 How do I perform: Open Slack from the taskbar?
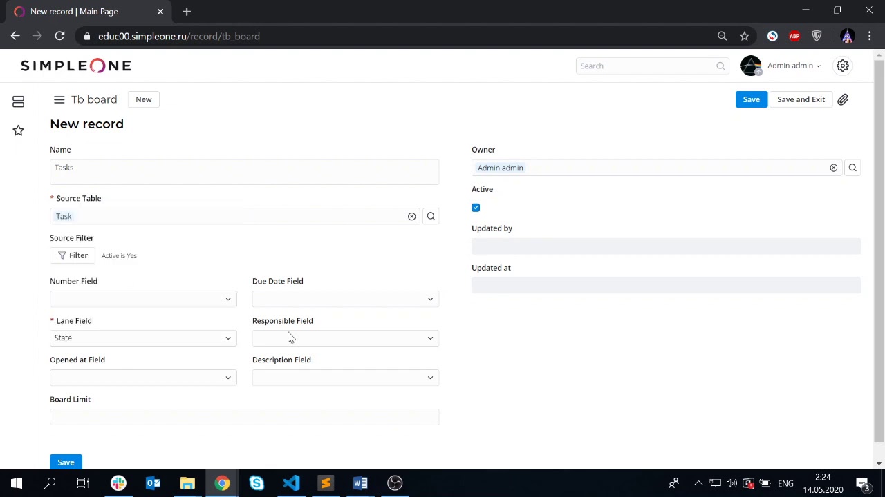[x=118, y=483]
